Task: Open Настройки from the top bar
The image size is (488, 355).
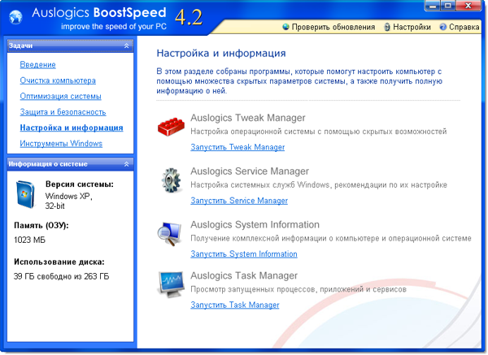Action: pyautogui.click(x=412, y=27)
